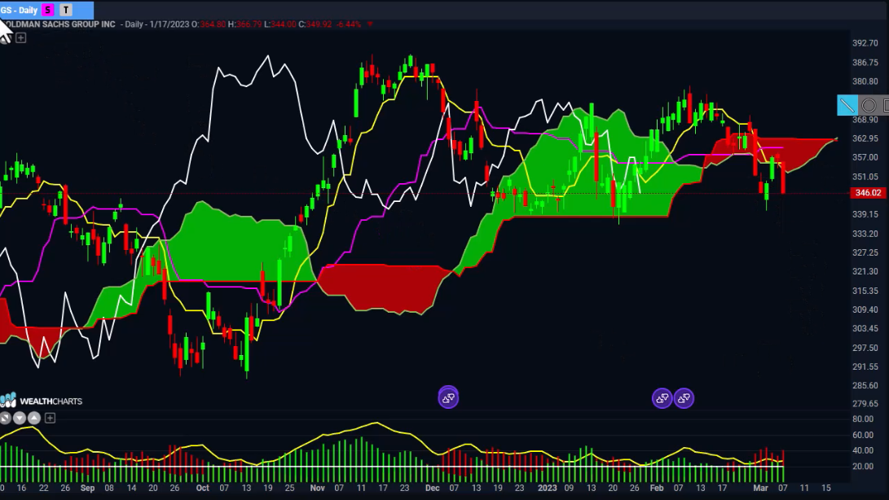The image size is (889, 500).
Task: Click the Feb date axis label
Action: (x=657, y=488)
